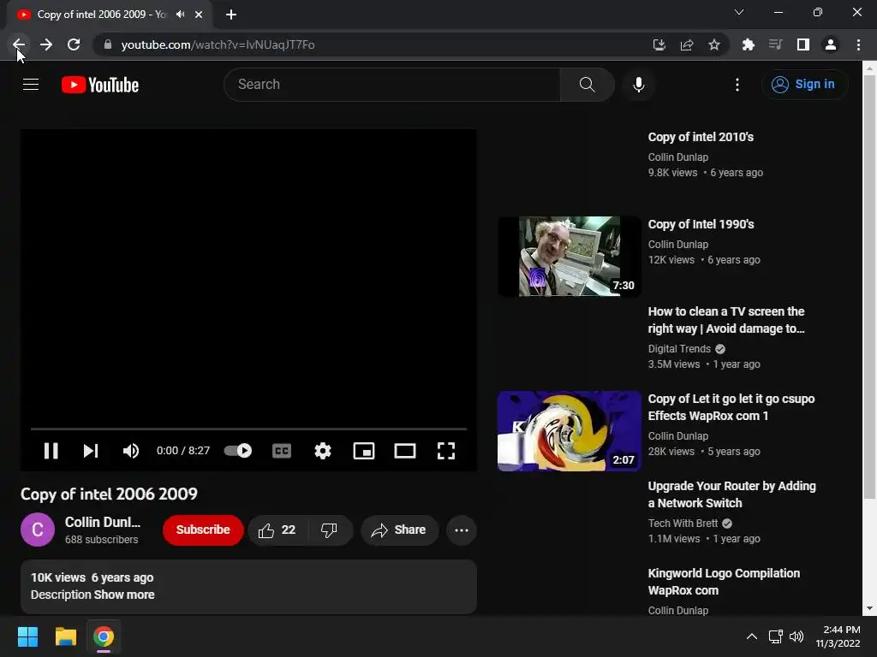Pause the video with the pause button
The height and width of the screenshot is (657, 877).
tap(51, 451)
